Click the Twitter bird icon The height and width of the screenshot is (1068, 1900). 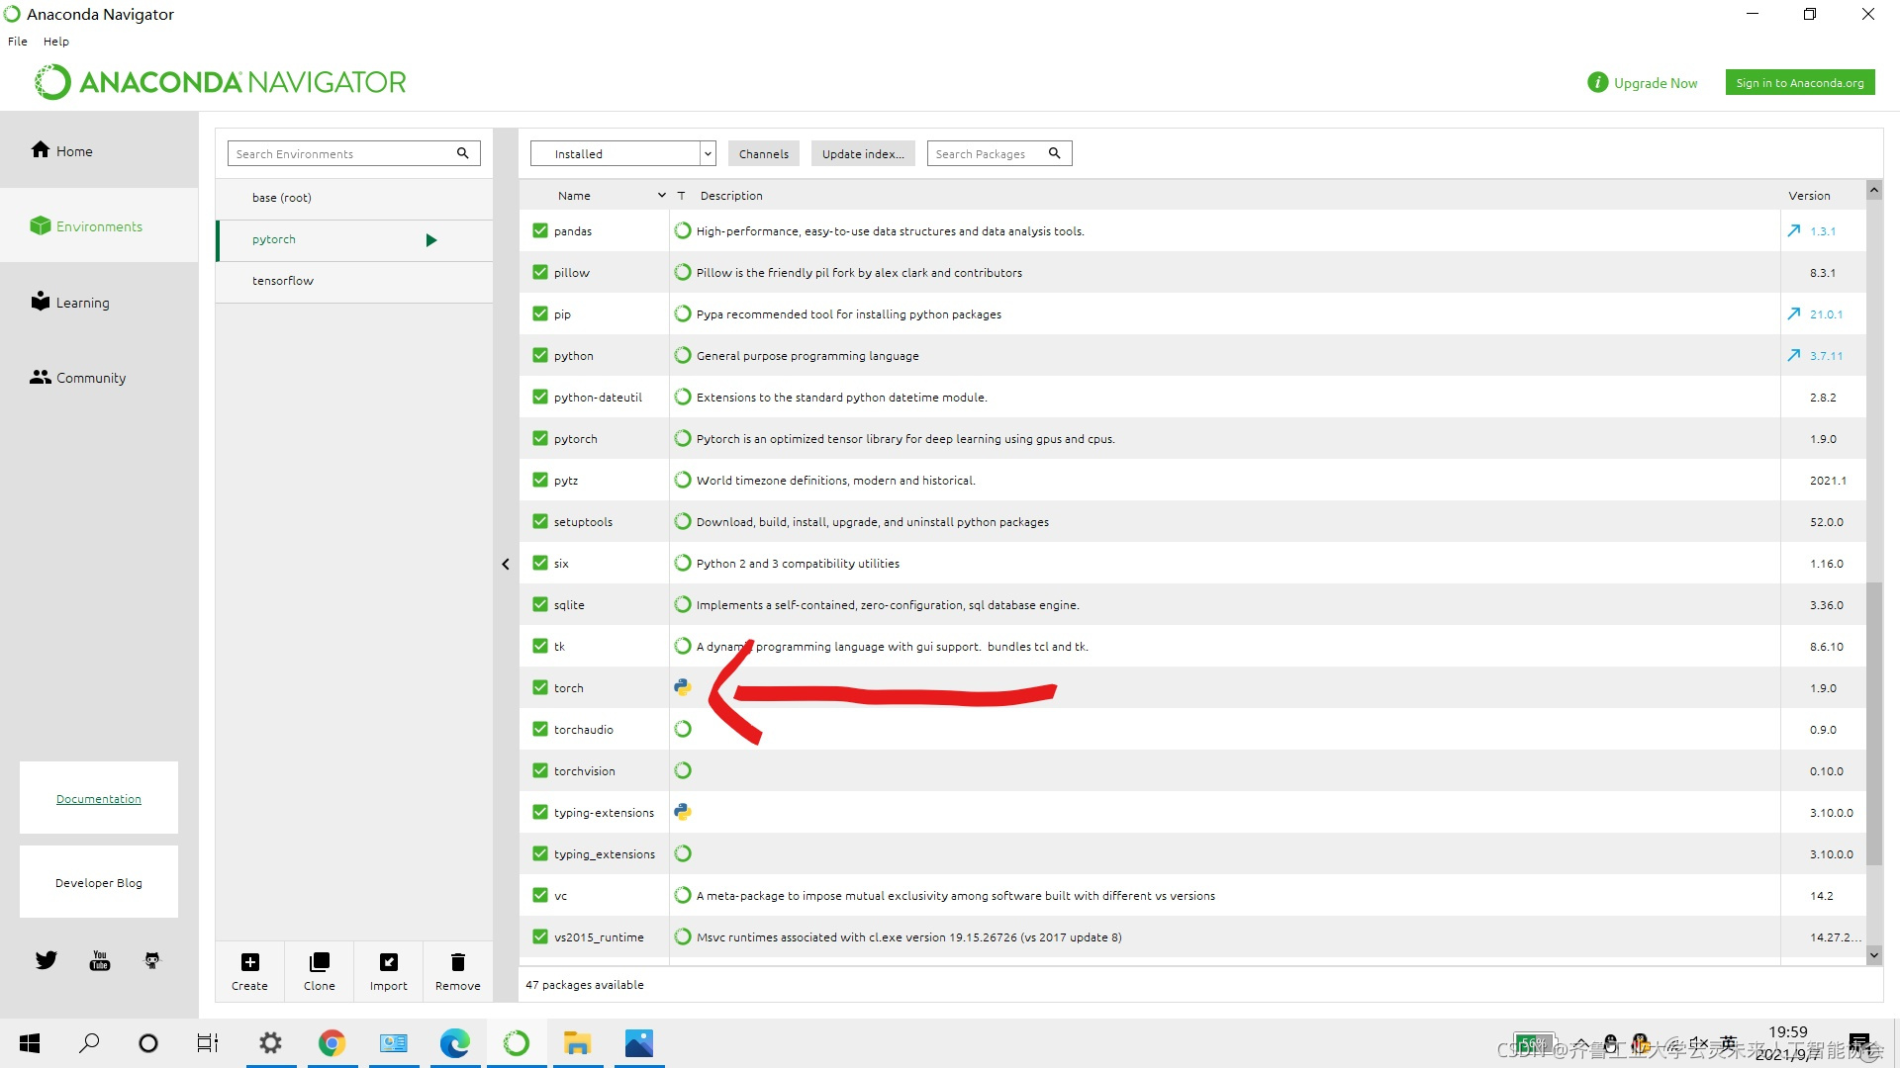[47, 960]
